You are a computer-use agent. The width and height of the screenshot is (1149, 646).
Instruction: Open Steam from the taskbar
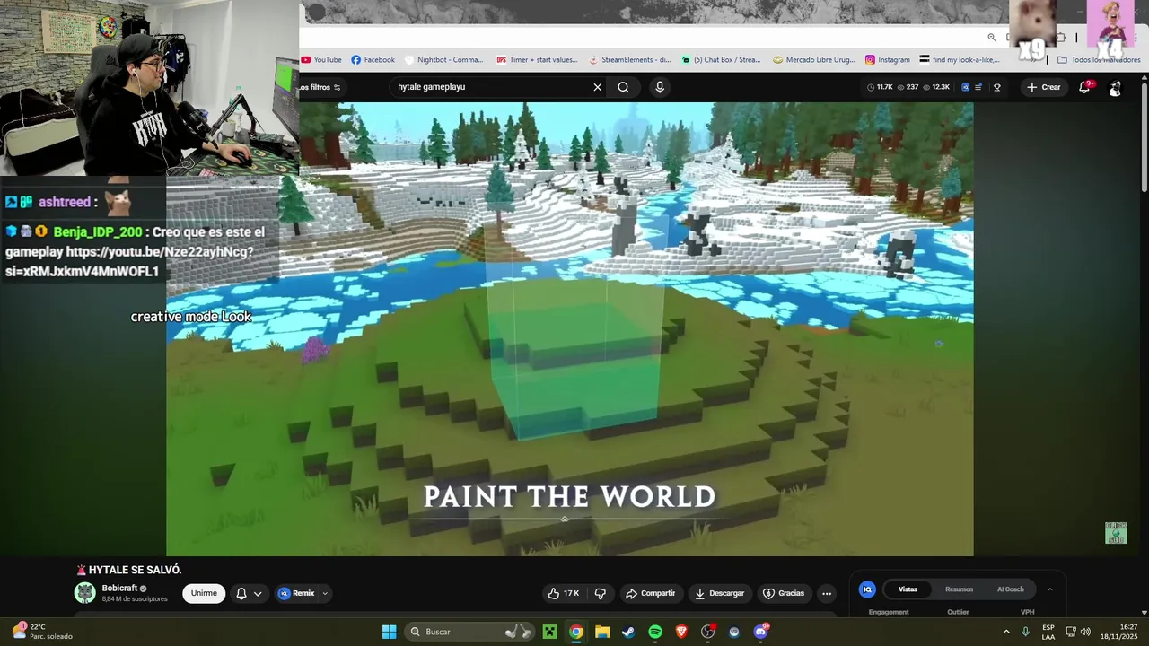pos(628,632)
